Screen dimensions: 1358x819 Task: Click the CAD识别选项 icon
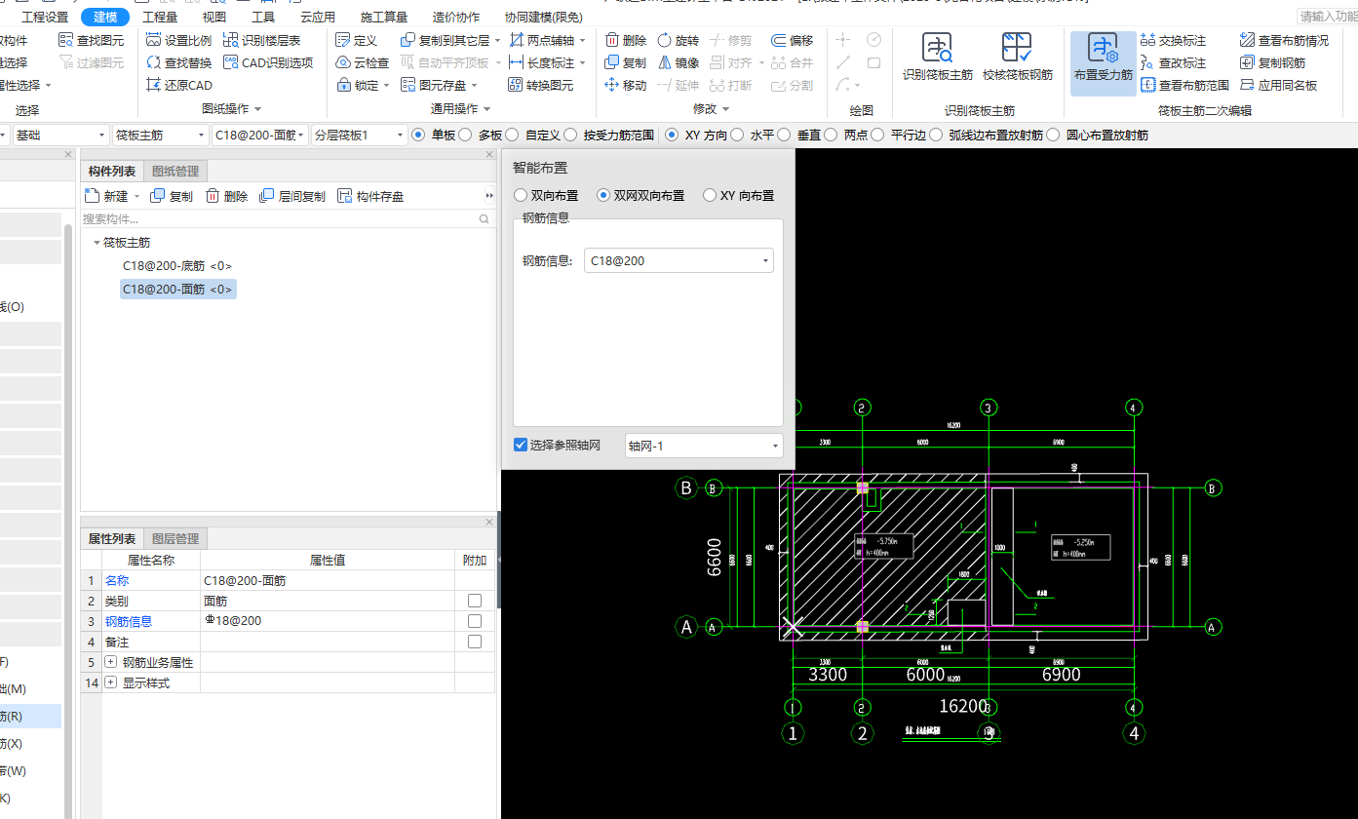coord(231,62)
